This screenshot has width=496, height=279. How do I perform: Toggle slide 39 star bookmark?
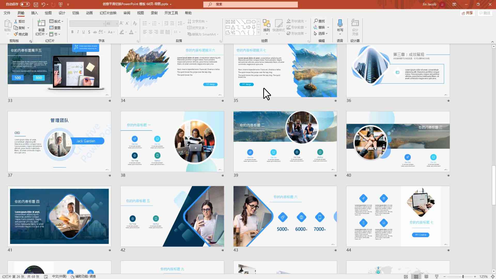(x=335, y=175)
